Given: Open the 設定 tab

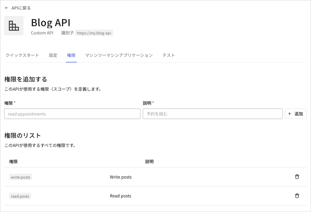Looking at the screenshot, I should tap(53, 55).
